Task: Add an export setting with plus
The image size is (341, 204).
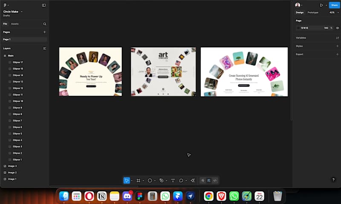Action: 337,54
